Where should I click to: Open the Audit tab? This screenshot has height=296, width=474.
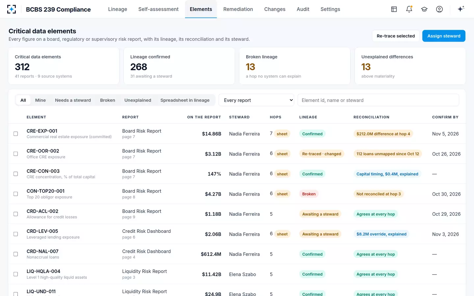tap(303, 9)
